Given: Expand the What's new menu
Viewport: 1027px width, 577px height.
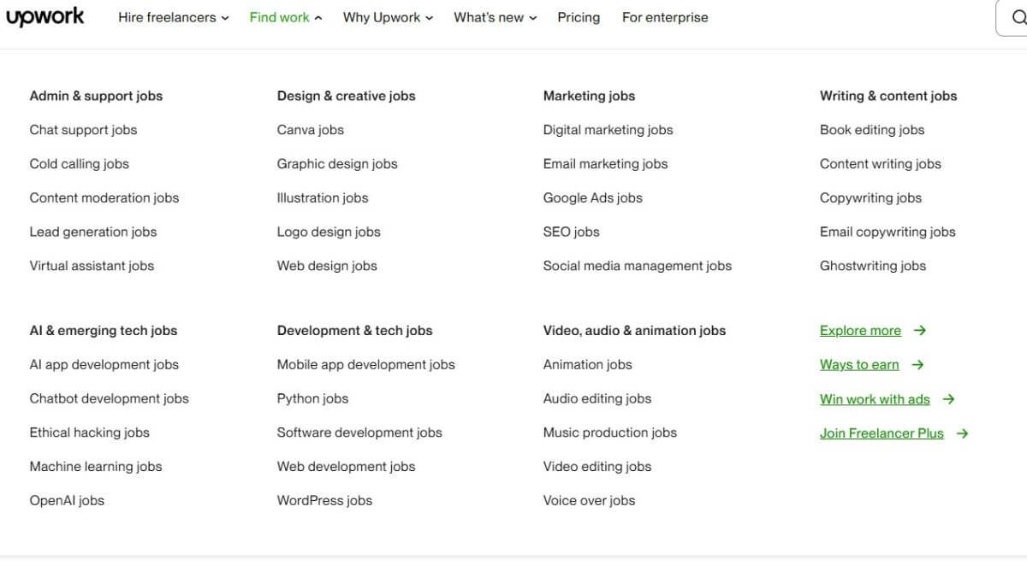Looking at the screenshot, I should tap(496, 17).
